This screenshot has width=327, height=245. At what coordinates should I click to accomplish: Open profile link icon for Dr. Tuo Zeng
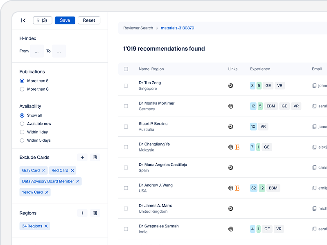231,86
